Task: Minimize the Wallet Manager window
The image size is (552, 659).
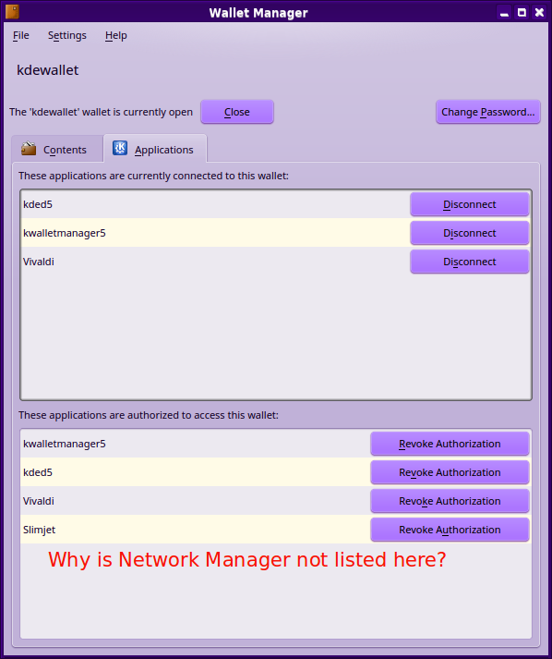Action: click(504, 13)
